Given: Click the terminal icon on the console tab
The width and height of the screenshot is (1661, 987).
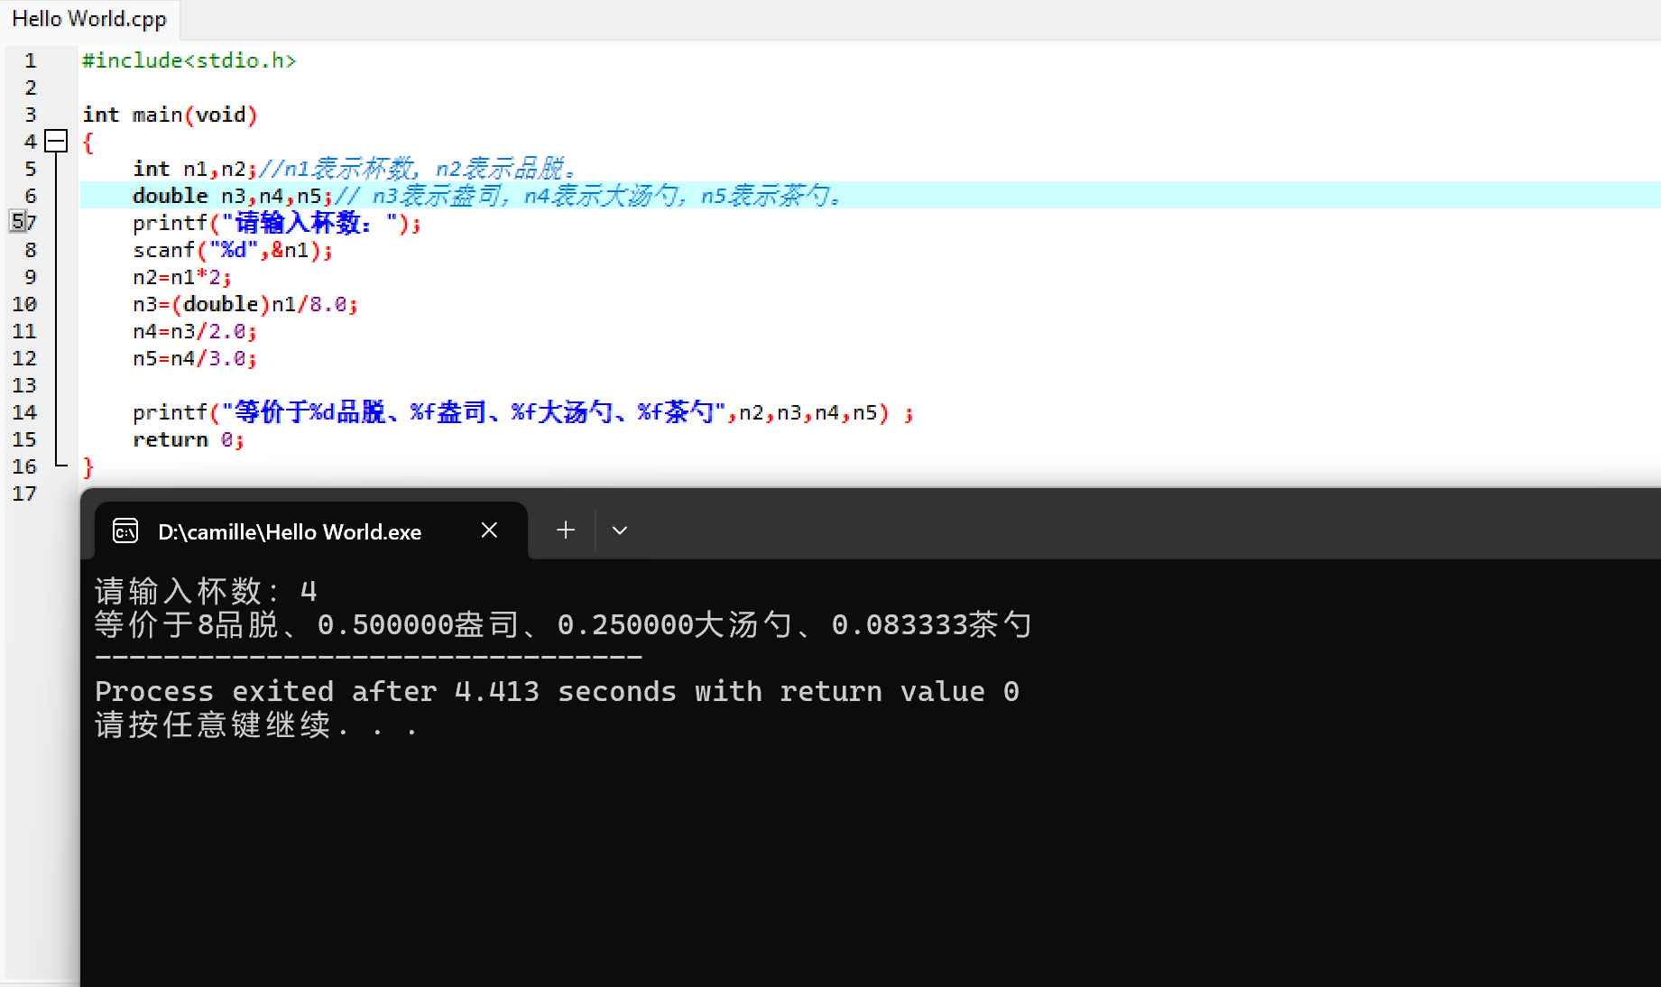Looking at the screenshot, I should [125, 531].
